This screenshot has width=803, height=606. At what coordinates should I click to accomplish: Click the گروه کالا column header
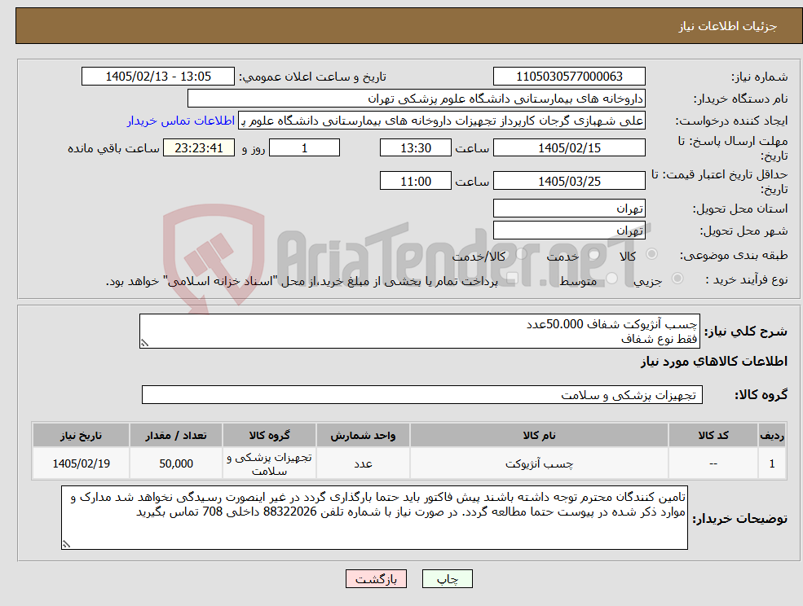click(269, 436)
